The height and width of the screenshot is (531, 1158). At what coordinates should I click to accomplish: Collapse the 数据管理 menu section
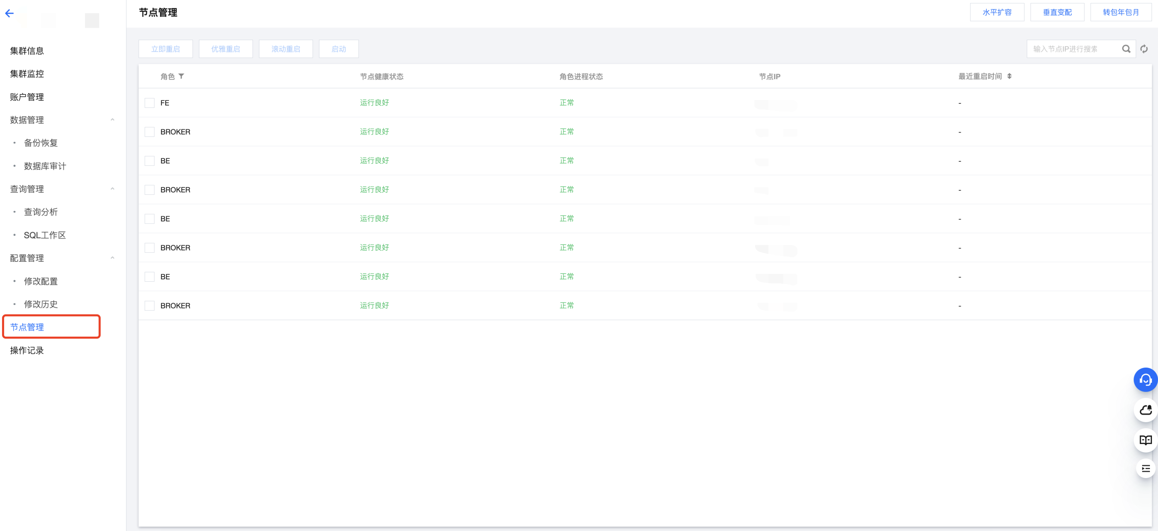click(x=113, y=120)
